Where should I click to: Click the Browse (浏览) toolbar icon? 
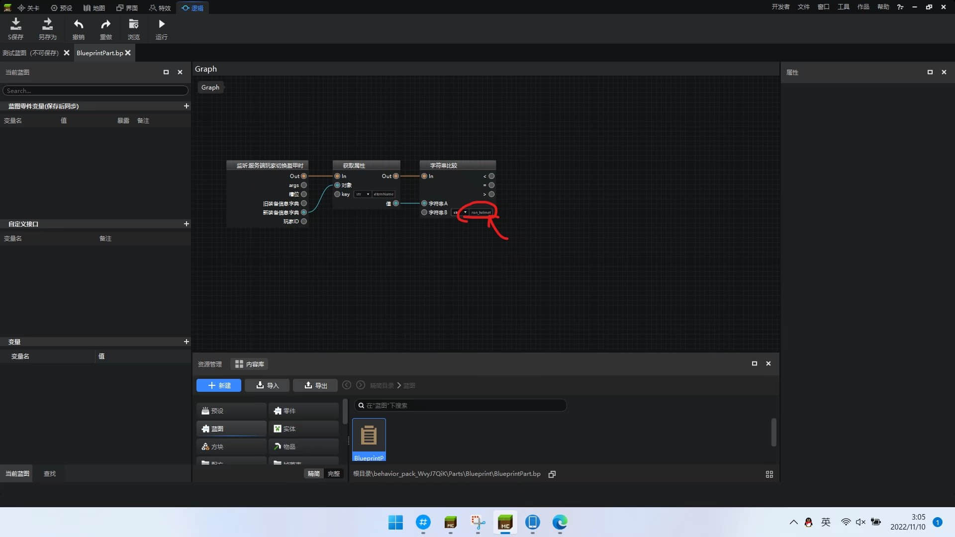click(x=134, y=29)
